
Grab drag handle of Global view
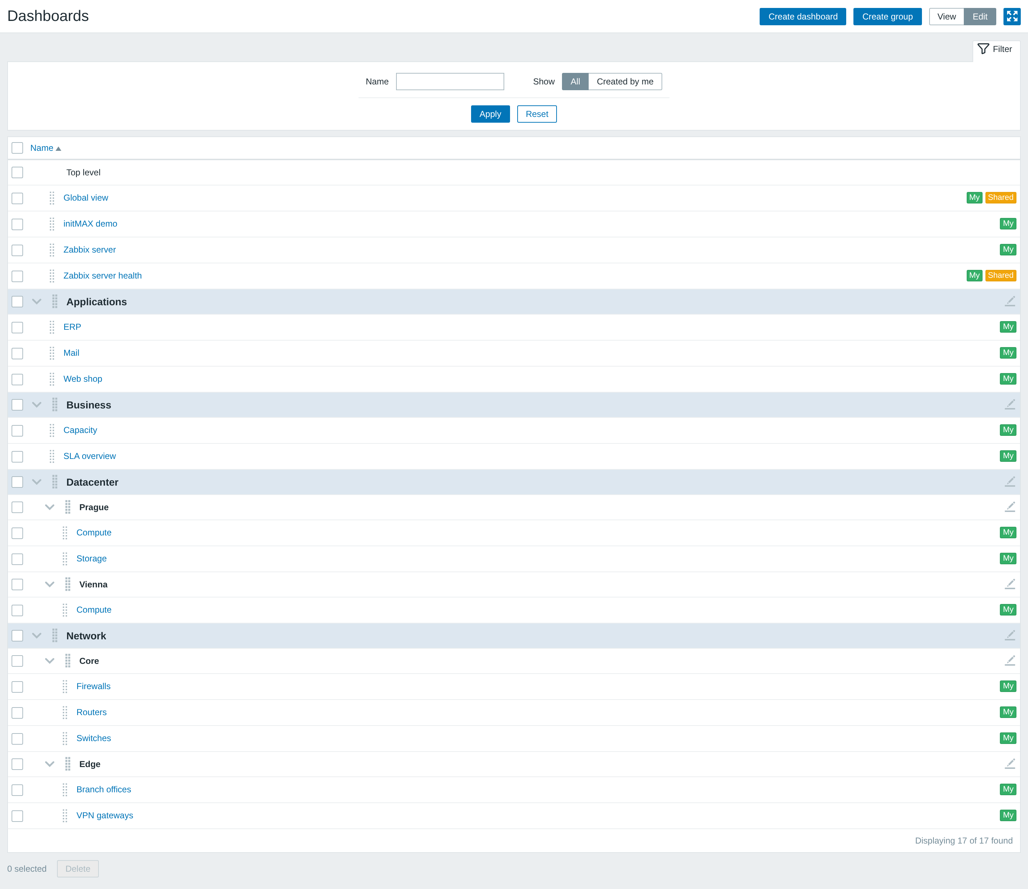[x=52, y=198]
